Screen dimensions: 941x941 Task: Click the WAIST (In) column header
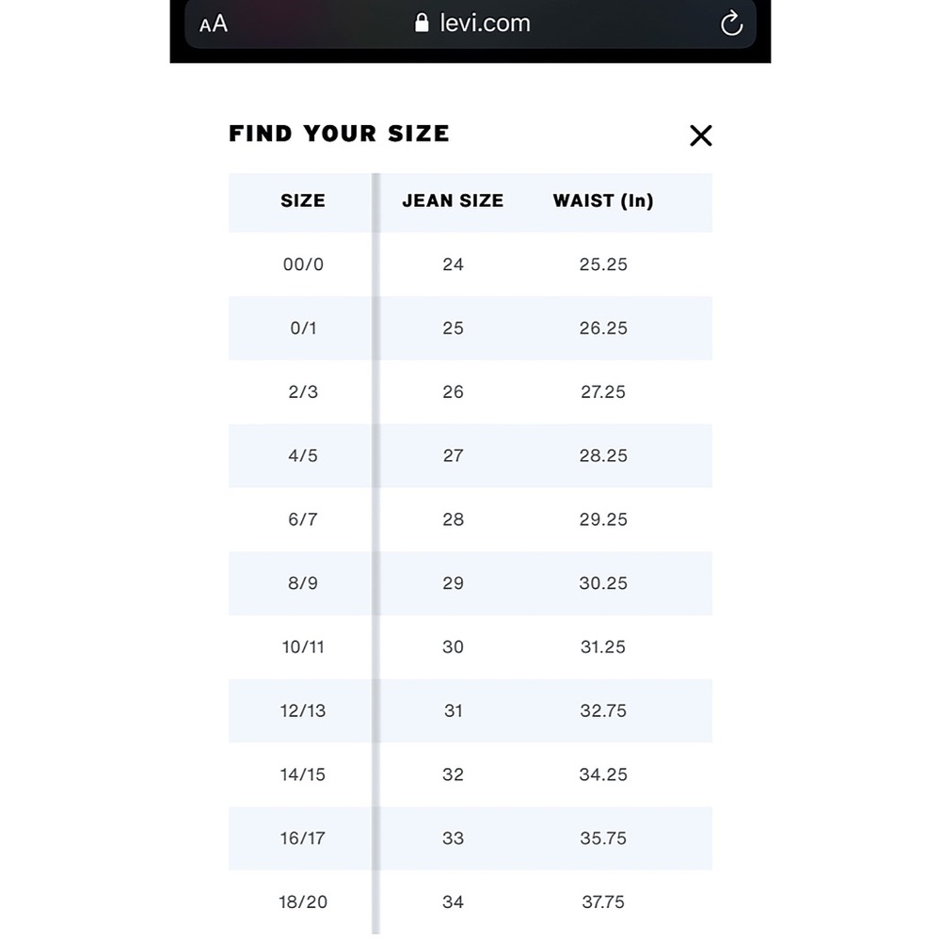(603, 200)
